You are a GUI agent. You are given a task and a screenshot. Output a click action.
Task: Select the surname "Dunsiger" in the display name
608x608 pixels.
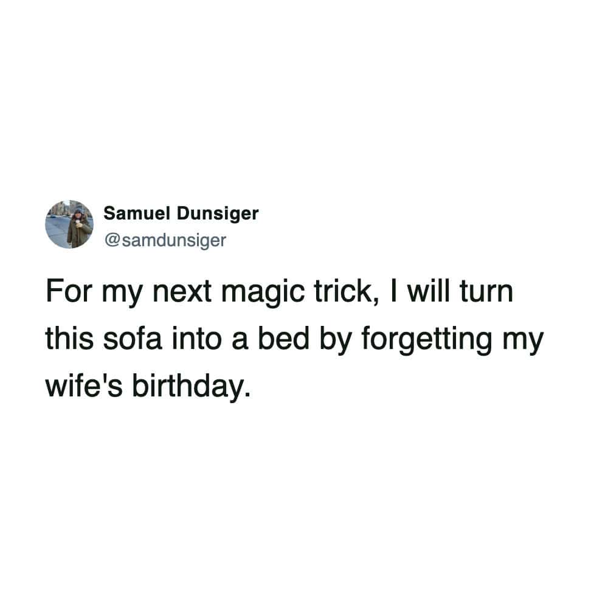[218, 215]
